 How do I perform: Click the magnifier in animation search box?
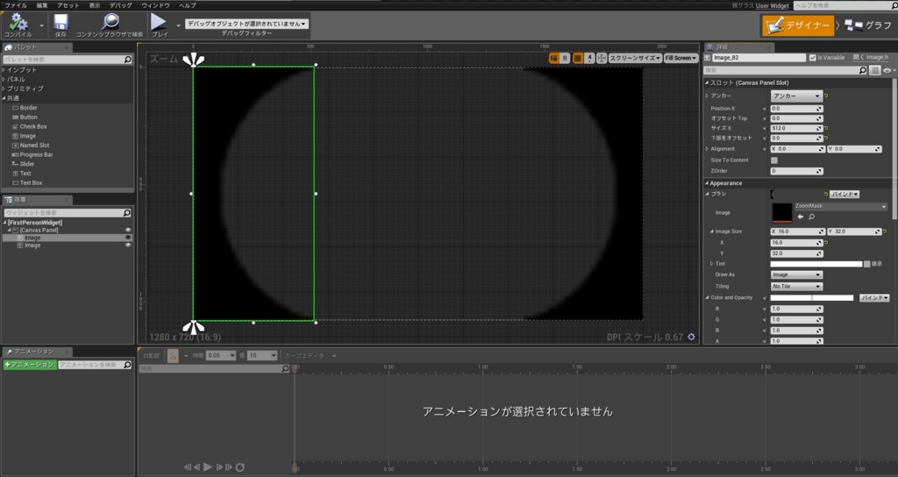pos(127,365)
